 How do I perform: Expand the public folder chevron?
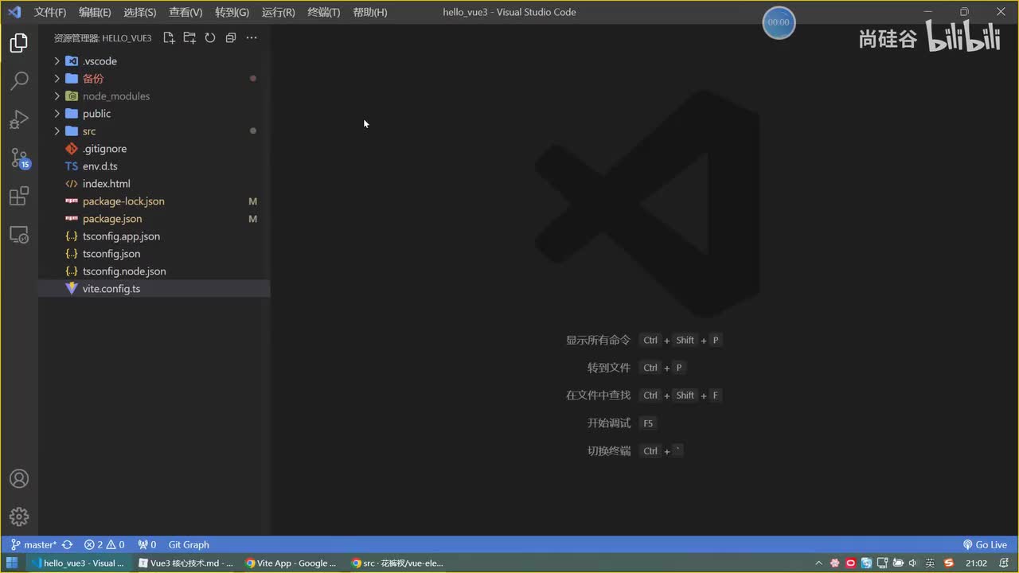point(57,114)
